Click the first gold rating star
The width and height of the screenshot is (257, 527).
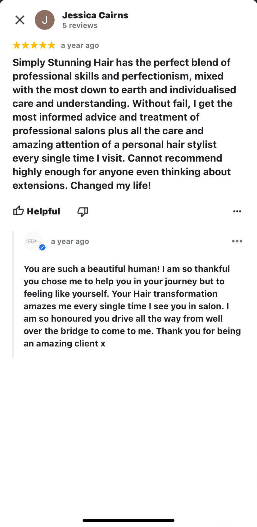[17, 45]
